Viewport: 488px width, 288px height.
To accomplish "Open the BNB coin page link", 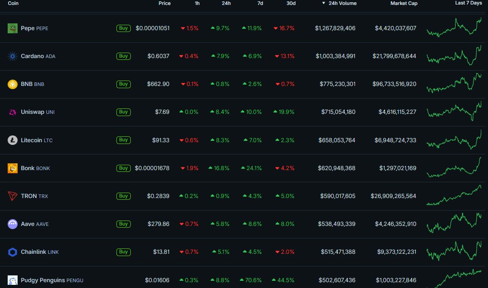I will 32,84.
